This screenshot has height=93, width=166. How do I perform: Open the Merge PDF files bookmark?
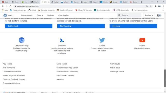tap(84, 10)
